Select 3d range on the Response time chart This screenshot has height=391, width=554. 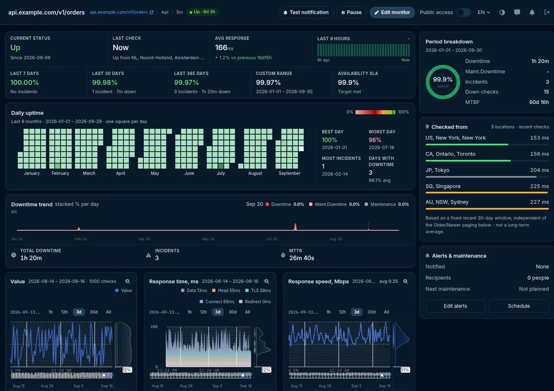(x=218, y=312)
